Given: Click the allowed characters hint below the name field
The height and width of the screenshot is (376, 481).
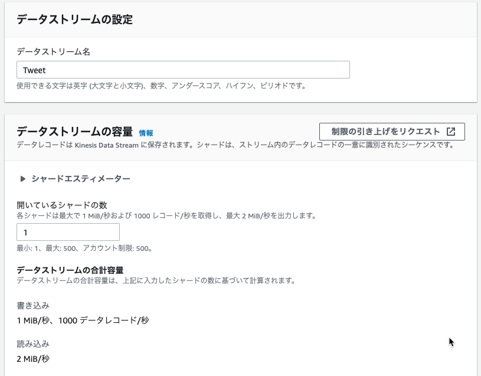Looking at the screenshot, I should pyautogui.click(x=161, y=86).
